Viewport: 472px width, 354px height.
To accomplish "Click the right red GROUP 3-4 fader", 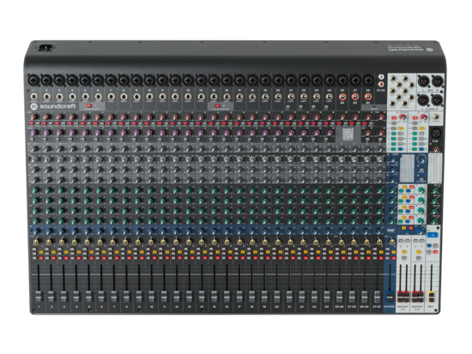I will 421,297.
